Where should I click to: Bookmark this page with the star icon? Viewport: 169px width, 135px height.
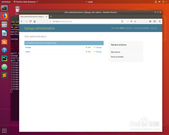click(x=135, y=21)
